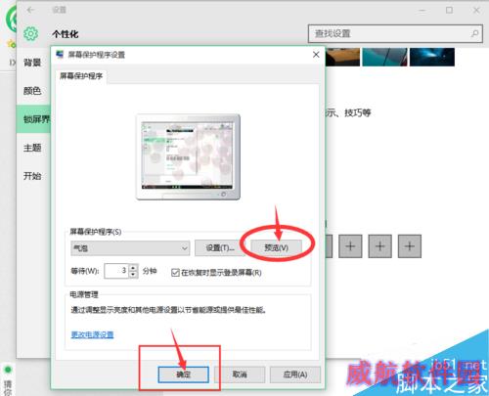Increase wait minutes with up spinner arrow
Image resolution: width=489 pixels, height=396 pixels.
coord(133,268)
